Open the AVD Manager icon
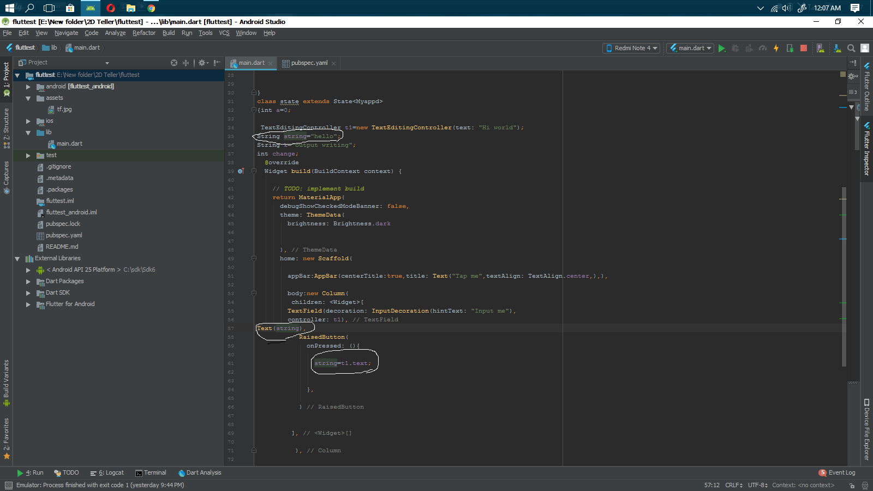 coord(821,48)
